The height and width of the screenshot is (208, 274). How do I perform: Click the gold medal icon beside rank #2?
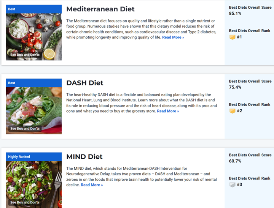pos(232,111)
